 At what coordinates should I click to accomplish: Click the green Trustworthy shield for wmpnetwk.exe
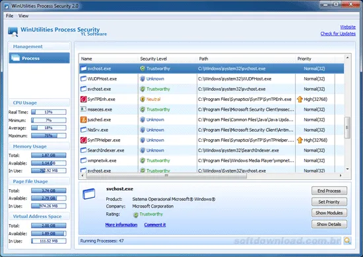coord(143,160)
